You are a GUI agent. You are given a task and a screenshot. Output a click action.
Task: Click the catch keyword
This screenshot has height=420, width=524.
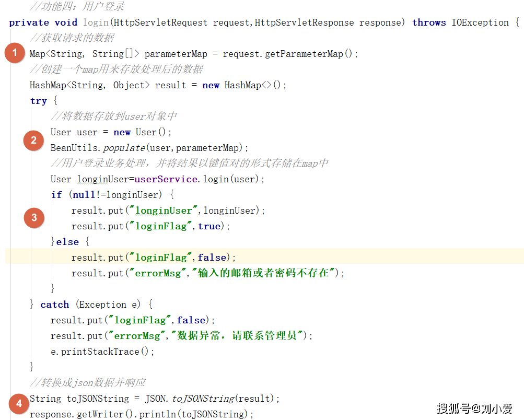55,305
